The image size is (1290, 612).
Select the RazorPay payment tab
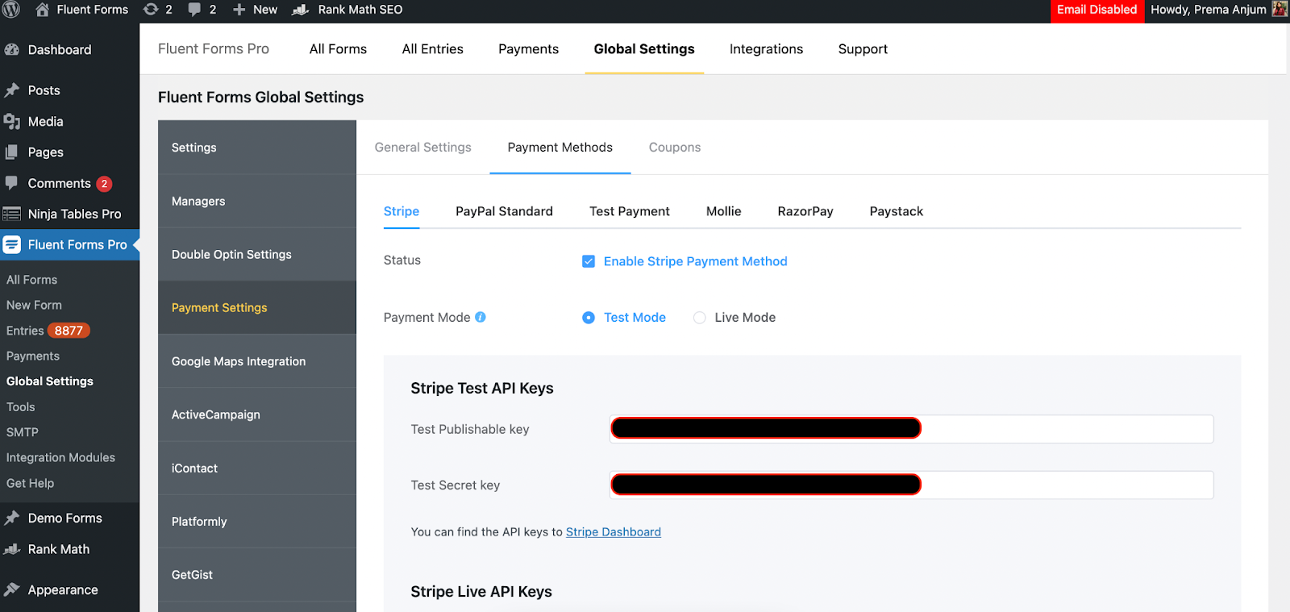click(x=805, y=211)
